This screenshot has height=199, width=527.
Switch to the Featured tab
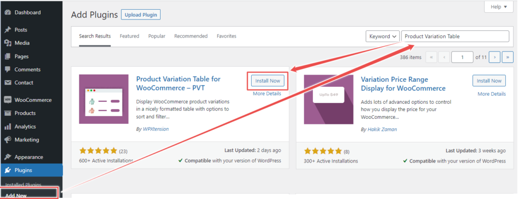[129, 36]
